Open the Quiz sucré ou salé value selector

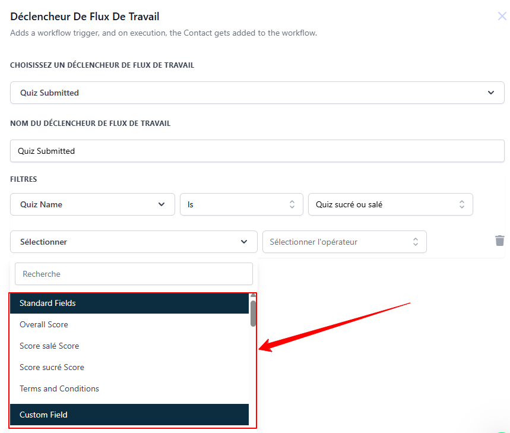(390, 204)
